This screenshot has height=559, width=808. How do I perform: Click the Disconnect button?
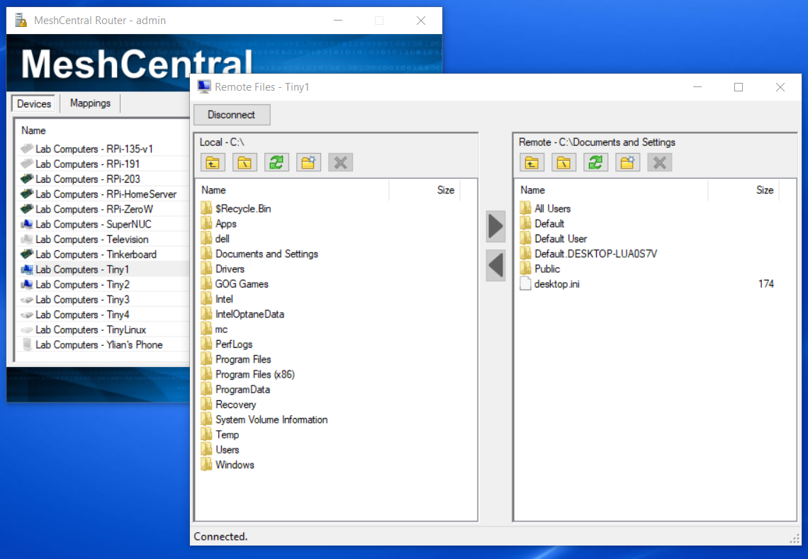pyautogui.click(x=231, y=114)
